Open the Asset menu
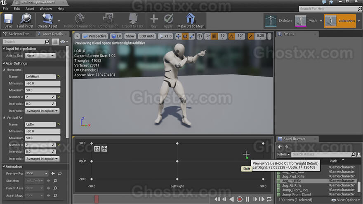The image size is (363, 204). pyautogui.click(x=30, y=9)
